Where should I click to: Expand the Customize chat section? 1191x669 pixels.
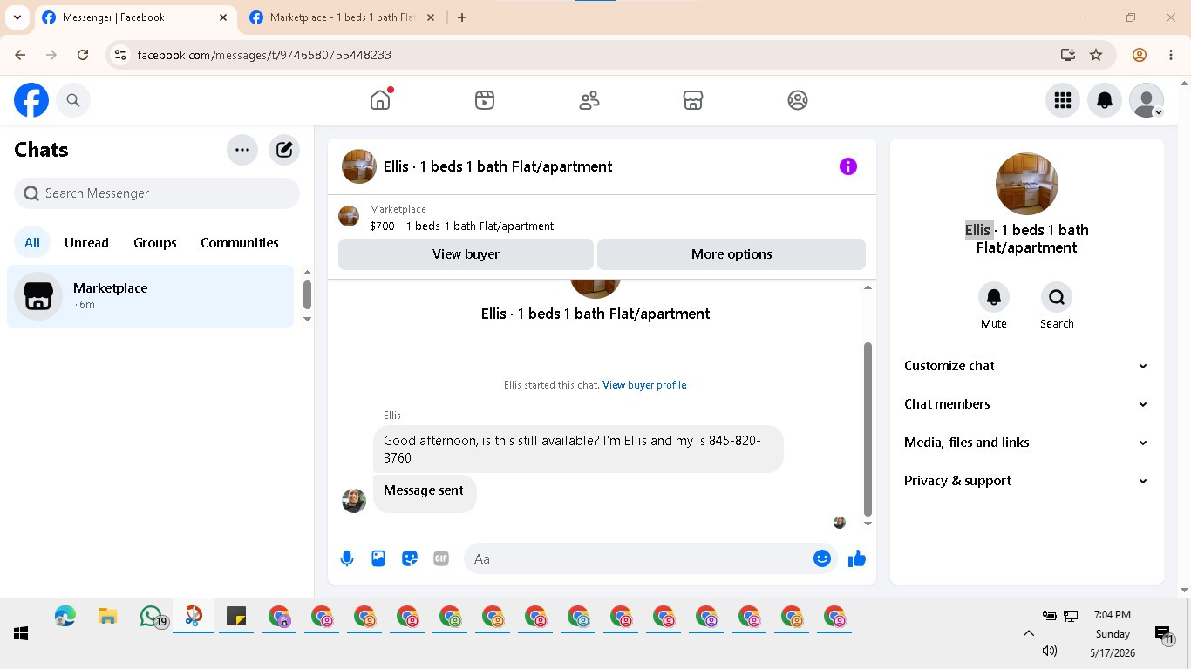[1026, 366]
